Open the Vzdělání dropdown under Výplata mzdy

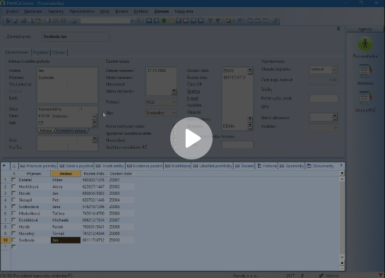pos(324,128)
